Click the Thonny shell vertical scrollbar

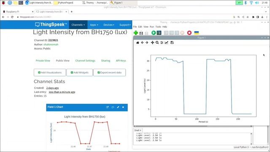coord(251,139)
